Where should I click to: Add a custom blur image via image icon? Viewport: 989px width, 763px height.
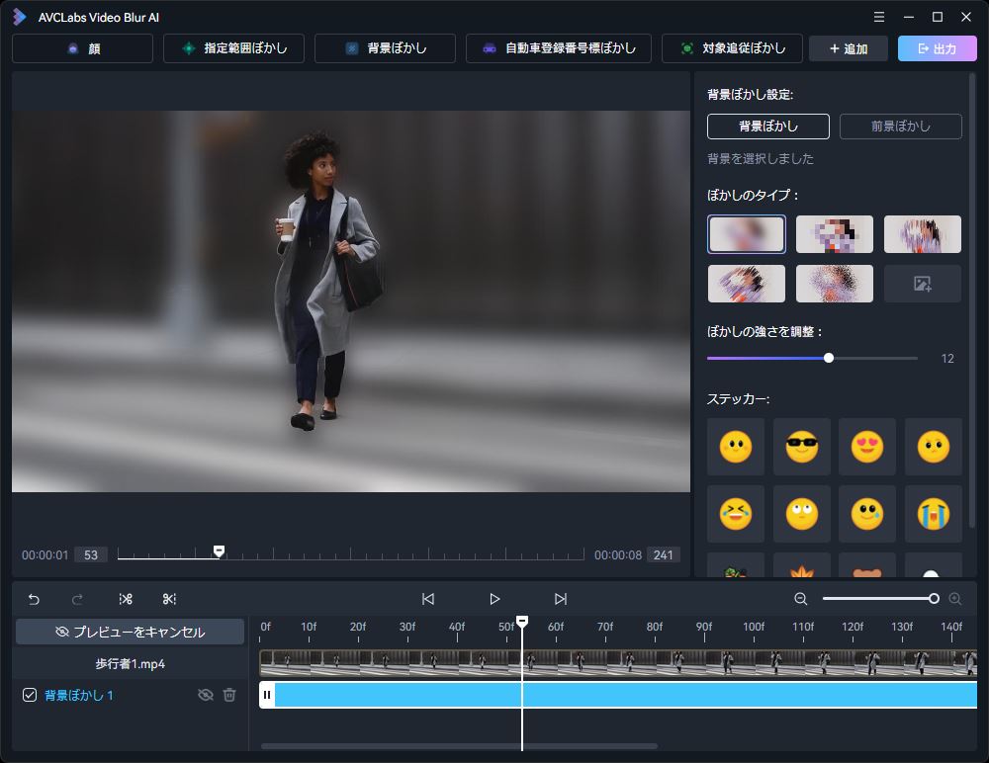pos(922,284)
